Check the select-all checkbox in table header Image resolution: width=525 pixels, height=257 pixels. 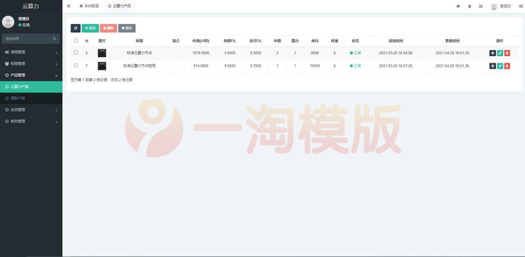(x=76, y=40)
